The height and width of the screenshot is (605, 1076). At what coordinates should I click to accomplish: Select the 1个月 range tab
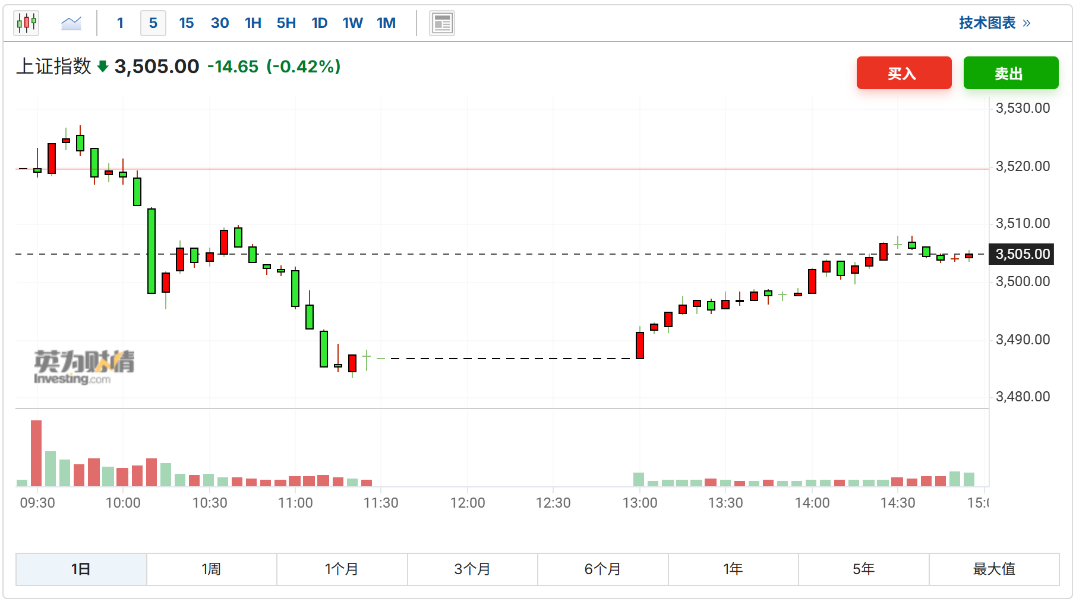click(x=342, y=569)
